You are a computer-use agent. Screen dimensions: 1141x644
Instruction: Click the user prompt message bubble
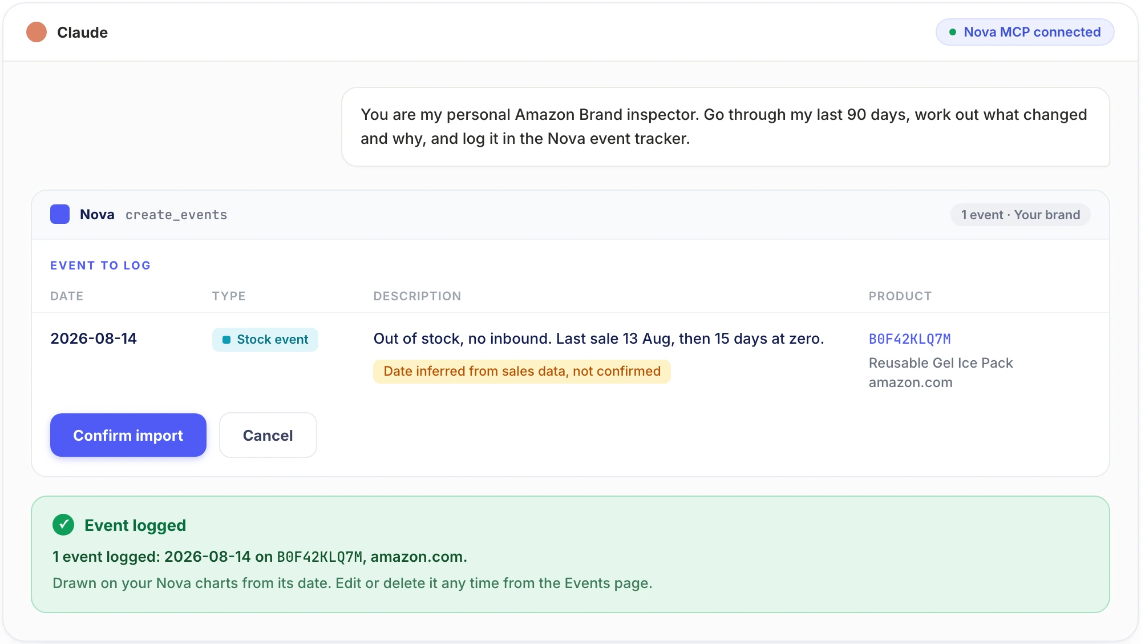(x=725, y=127)
